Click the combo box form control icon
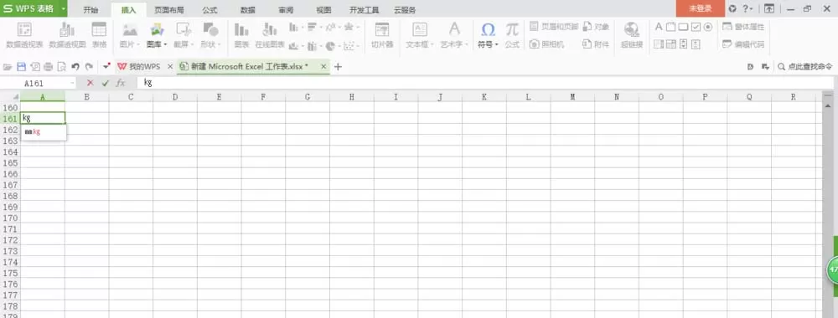Viewport: 838px width, 318px height. tap(670, 44)
